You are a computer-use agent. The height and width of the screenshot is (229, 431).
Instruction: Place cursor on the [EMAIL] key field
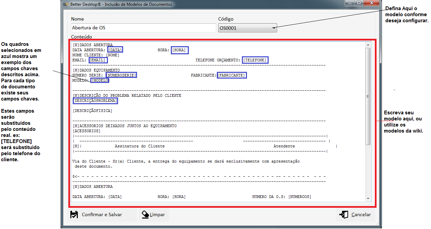(98, 60)
